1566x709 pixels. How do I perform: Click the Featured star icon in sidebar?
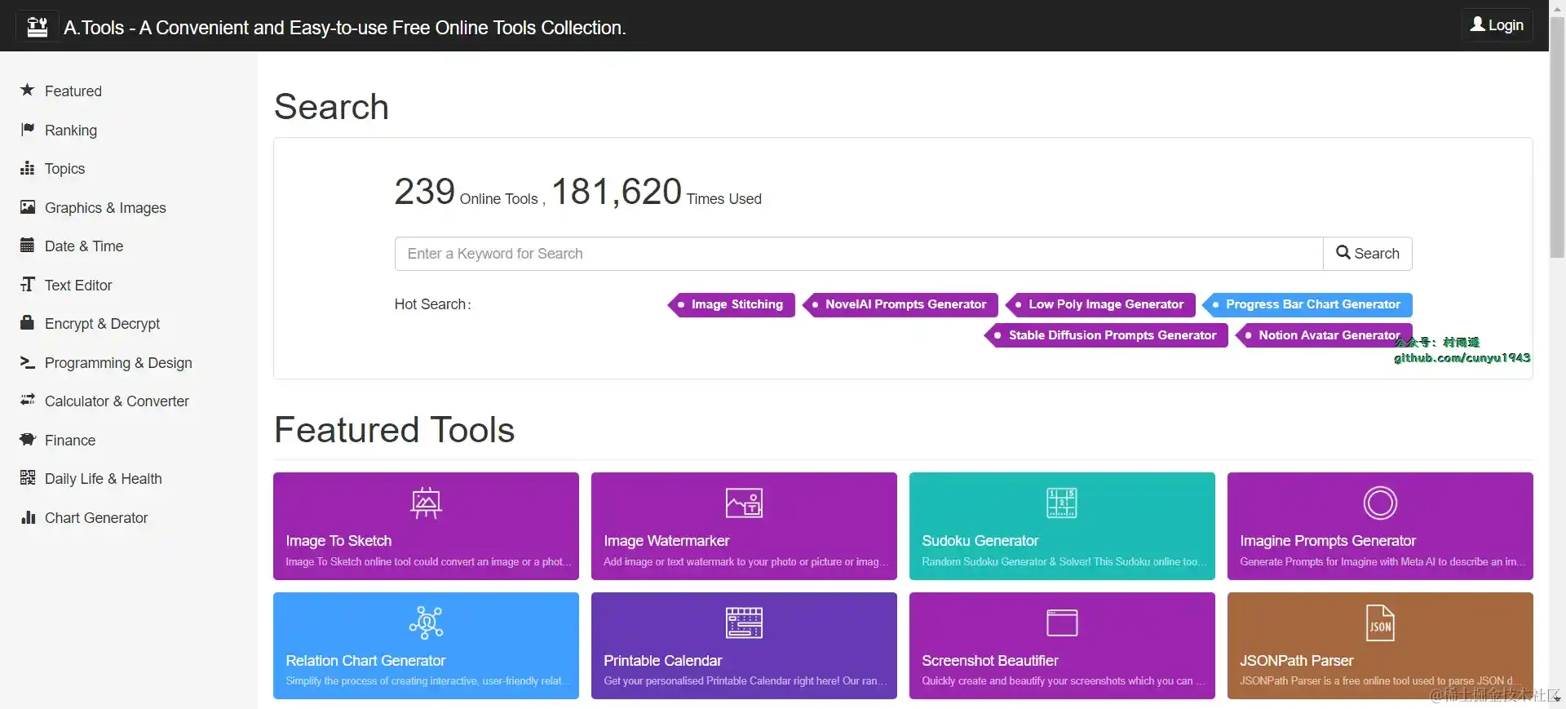click(28, 90)
